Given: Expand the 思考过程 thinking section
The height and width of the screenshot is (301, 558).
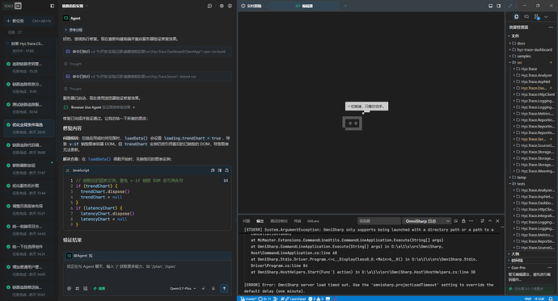Looking at the screenshot, I should point(74,30).
